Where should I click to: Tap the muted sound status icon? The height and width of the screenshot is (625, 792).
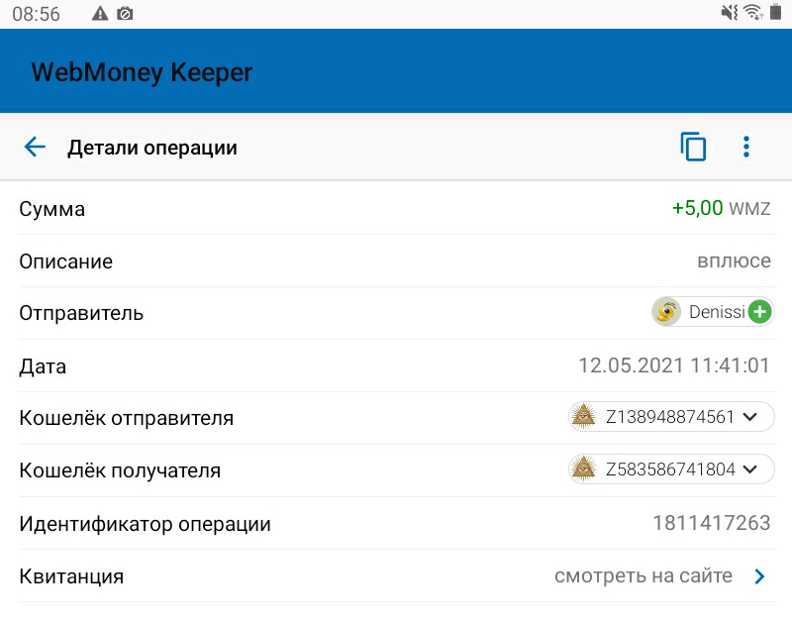(x=730, y=12)
